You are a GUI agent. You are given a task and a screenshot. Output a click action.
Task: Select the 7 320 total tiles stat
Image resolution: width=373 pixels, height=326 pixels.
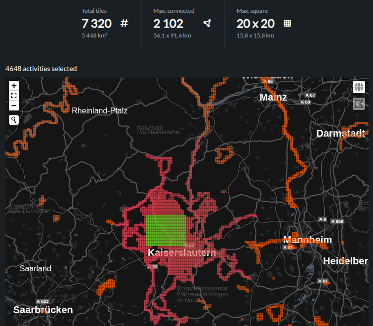(x=96, y=23)
